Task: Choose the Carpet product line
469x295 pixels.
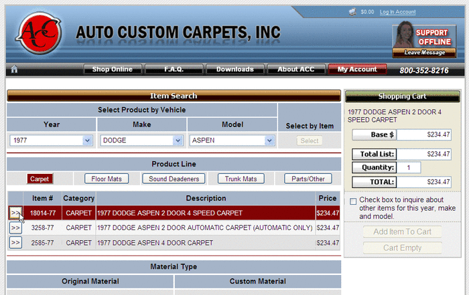Action: [40, 179]
